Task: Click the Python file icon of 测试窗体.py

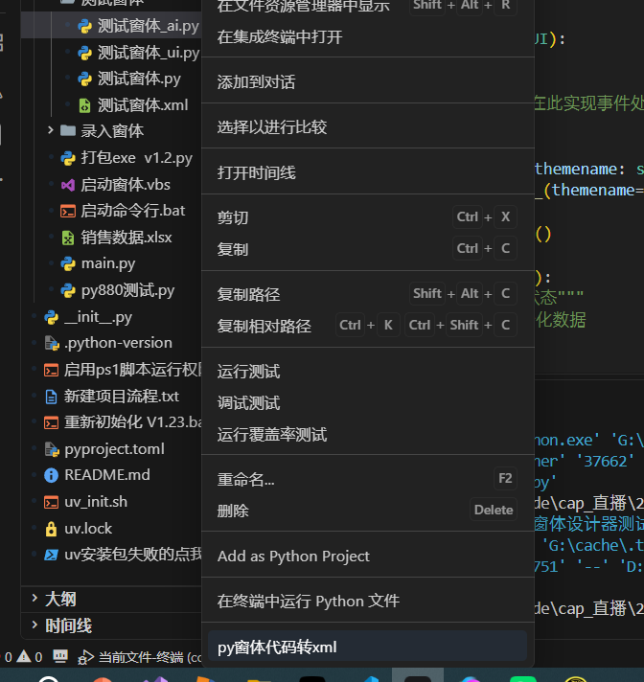Action: pos(84,80)
